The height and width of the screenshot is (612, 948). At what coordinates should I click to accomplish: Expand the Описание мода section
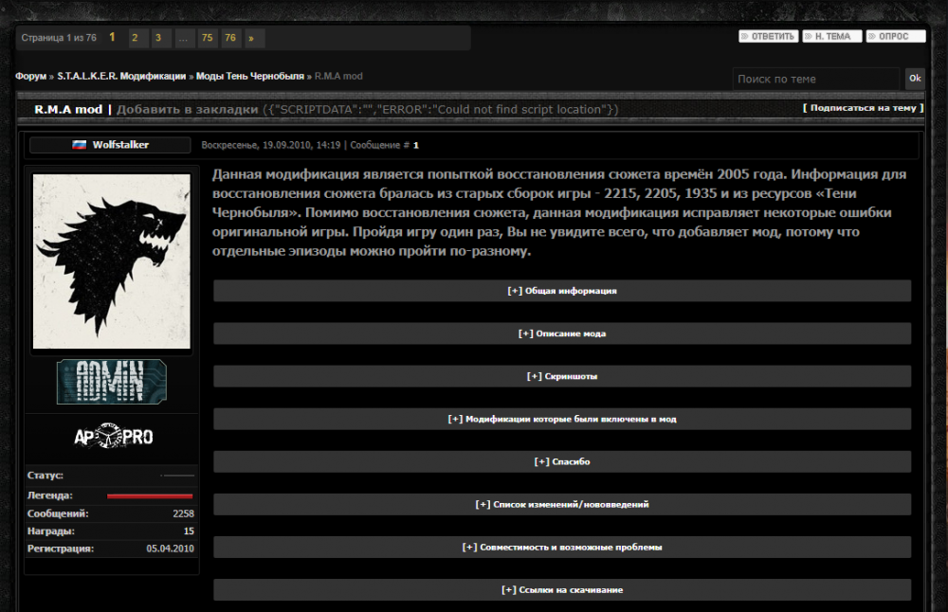click(561, 333)
